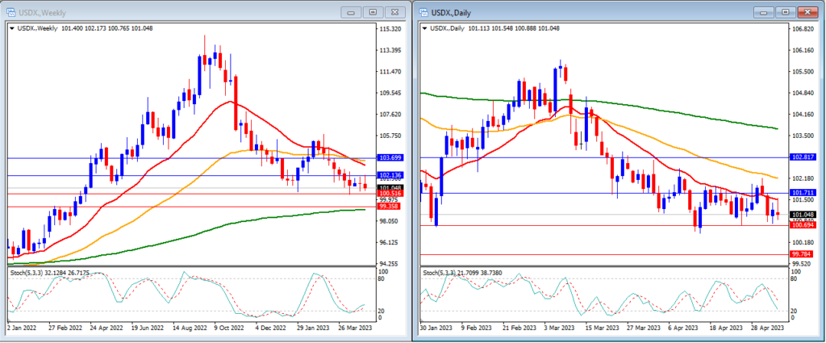This screenshot has height=343, width=826.
Task: Click the USDX Weekly window chart icon
Action: click(x=10, y=12)
